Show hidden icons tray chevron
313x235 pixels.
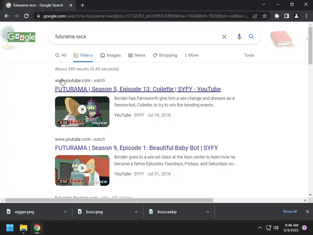coord(260,228)
